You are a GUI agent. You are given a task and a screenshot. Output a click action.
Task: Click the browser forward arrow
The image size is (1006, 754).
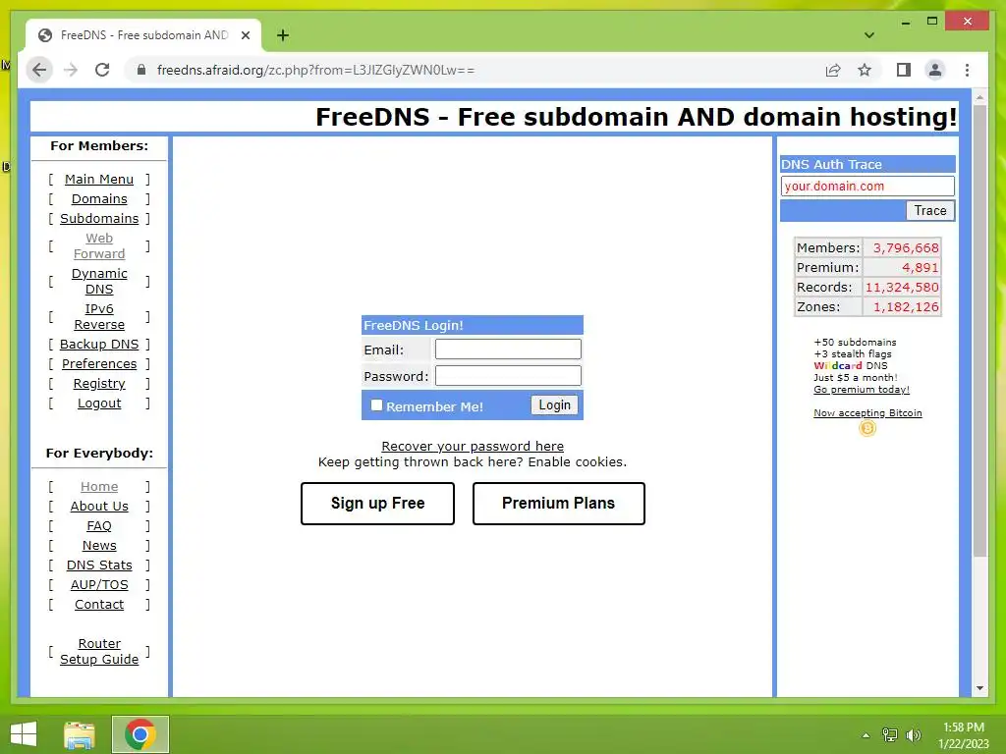tap(71, 70)
